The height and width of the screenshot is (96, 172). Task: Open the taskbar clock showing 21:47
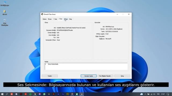163,94
